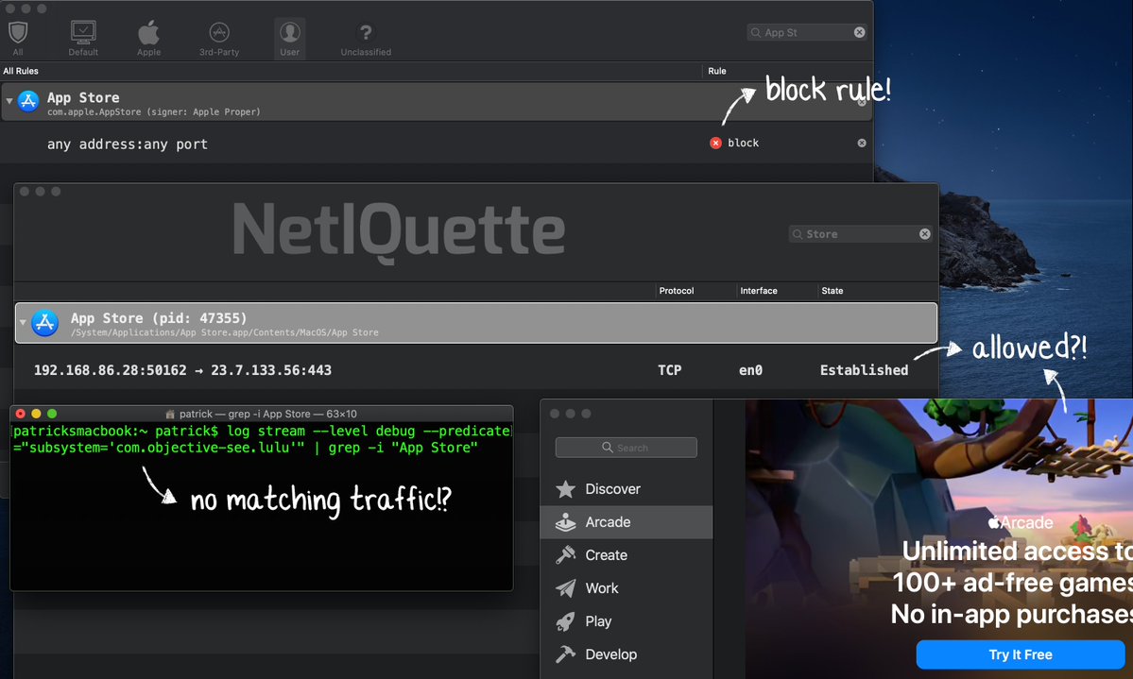Click App Store icon in Netiquette list
Image resolution: width=1133 pixels, height=679 pixels.
tap(44, 323)
